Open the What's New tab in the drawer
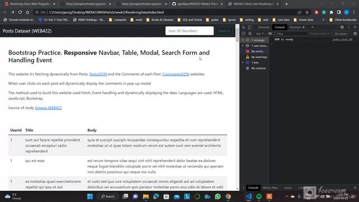Viewport: 359px width, 202px height. 270,187
